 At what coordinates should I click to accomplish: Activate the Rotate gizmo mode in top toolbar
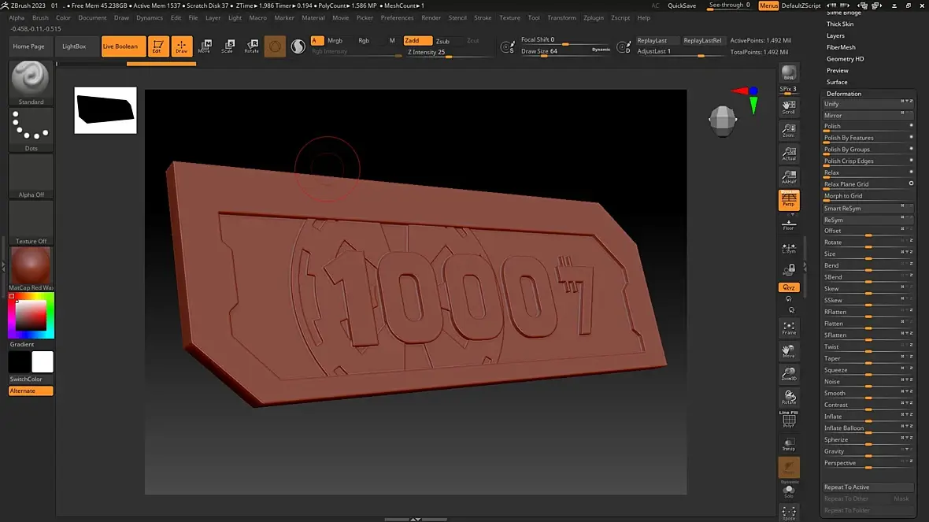251,46
